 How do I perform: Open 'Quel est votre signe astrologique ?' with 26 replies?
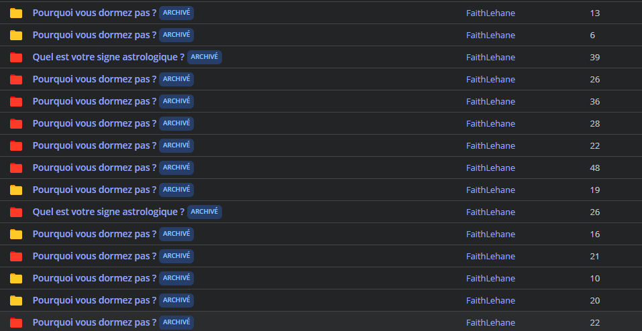pyautogui.click(x=109, y=212)
